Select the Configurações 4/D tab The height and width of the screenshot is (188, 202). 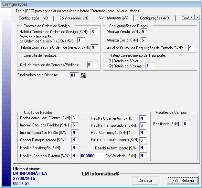(154, 18)
